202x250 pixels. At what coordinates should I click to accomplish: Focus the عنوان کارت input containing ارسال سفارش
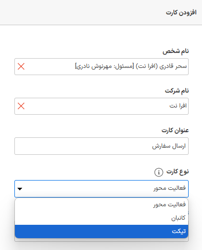click(x=101, y=146)
